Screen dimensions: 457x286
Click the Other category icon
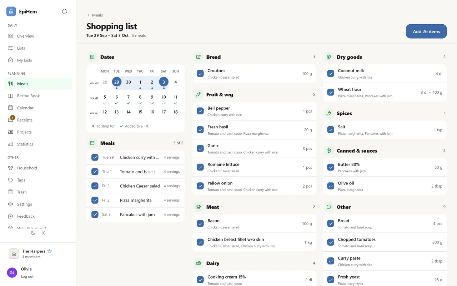(329, 207)
